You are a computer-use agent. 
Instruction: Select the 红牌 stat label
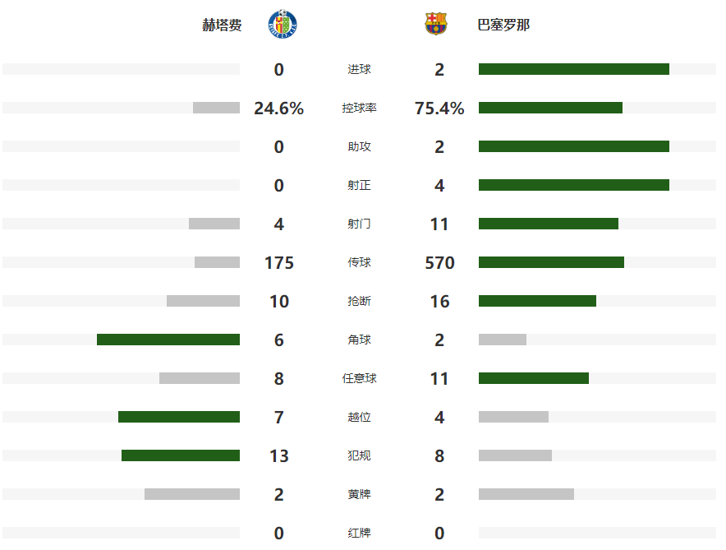pyautogui.click(x=359, y=533)
